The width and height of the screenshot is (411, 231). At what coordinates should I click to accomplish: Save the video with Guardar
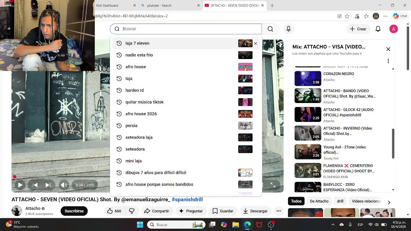pyautogui.click(x=223, y=211)
